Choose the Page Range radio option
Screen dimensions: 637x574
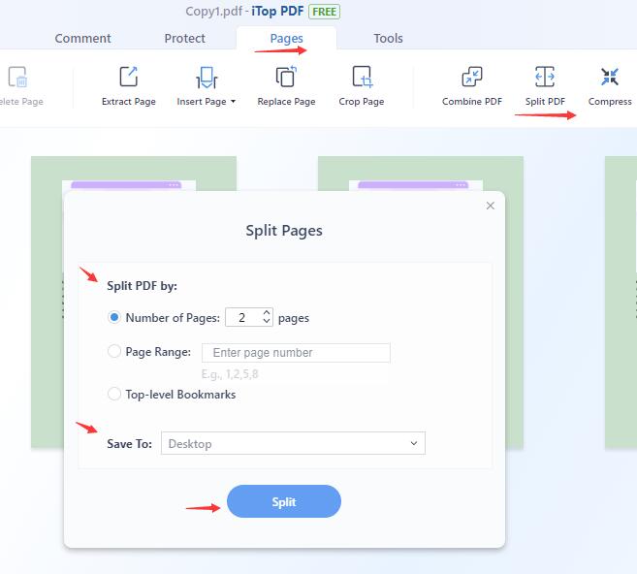114,352
